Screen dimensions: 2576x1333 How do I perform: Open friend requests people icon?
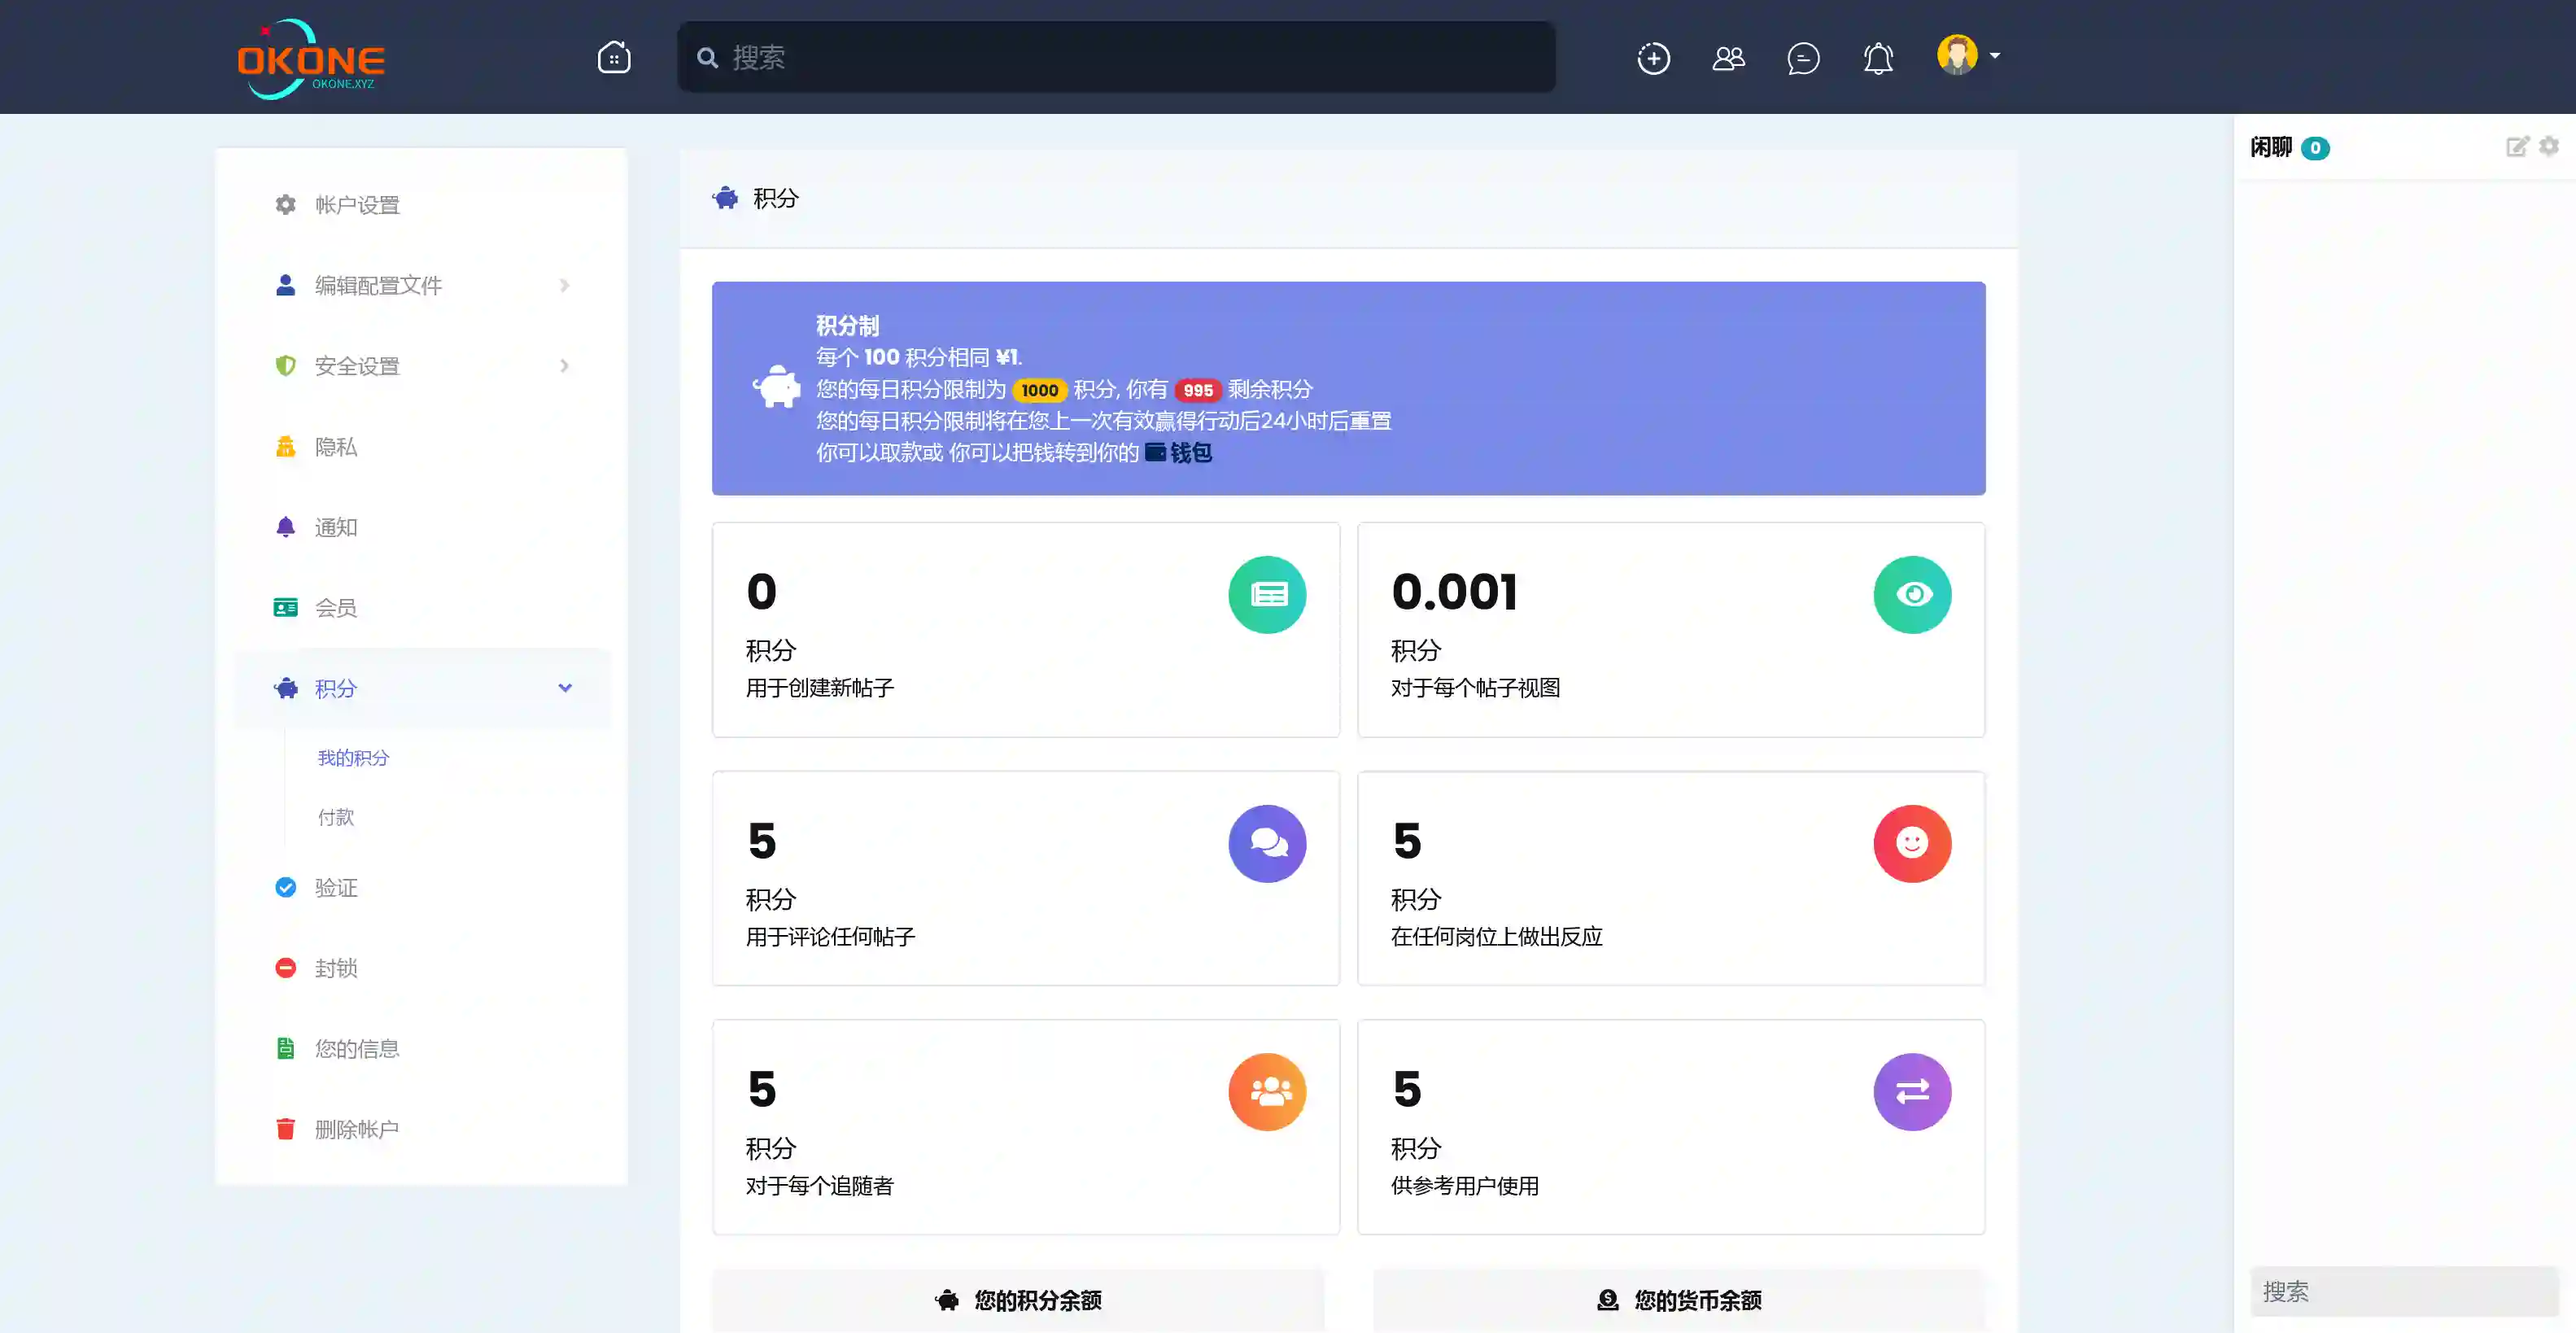1728,58
